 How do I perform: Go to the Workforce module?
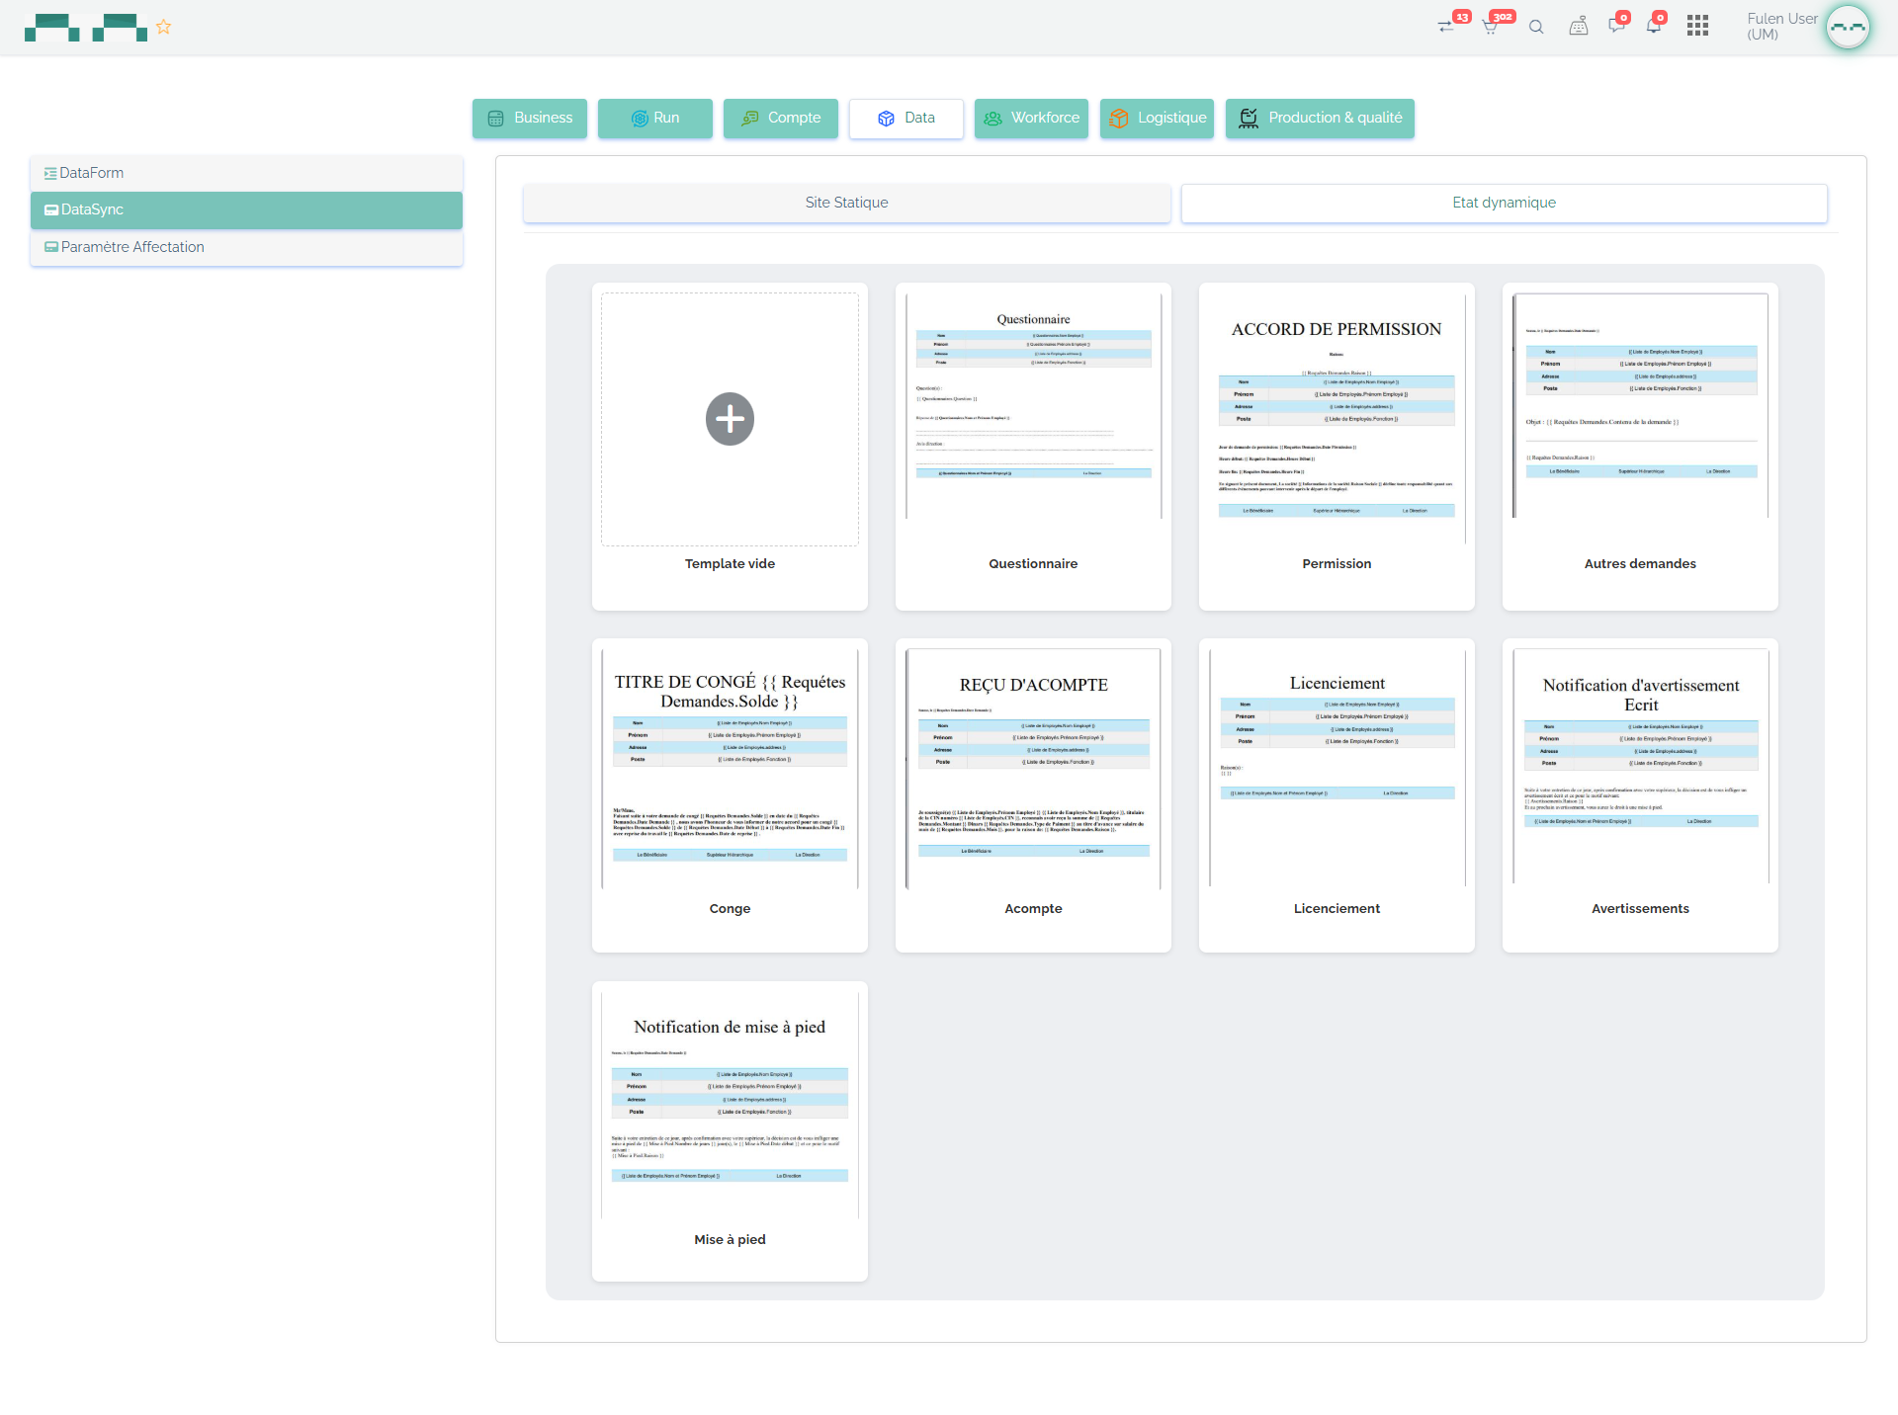point(1031,118)
